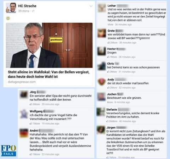Image resolution: width=170 pixels, height=159 pixels.
Task: Click the smiley emoji in the post
Action: pos(8,18)
